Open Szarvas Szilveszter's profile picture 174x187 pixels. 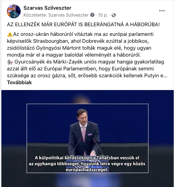pos(14,11)
